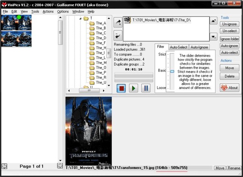Image resolution: width=243 pixels, height=177 pixels.
Task: Switch to the Auto-Select tab
Action: pos(179,47)
